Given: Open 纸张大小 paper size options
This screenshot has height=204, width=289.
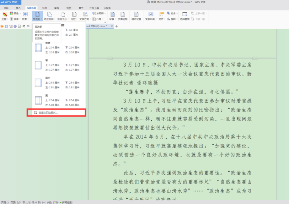Looking at the screenshot, I should tap(63, 16).
